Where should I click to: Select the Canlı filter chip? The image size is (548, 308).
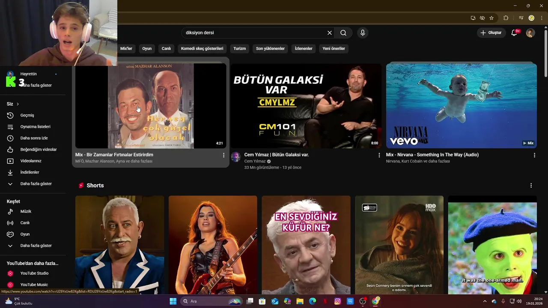(166, 49)
